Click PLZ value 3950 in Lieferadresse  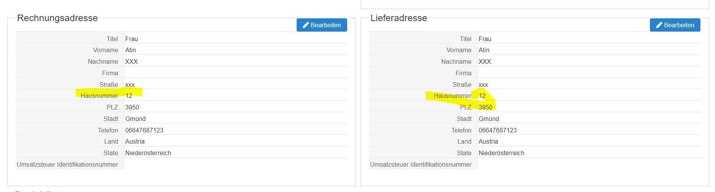pyautogui.click(x=485, y=108)
